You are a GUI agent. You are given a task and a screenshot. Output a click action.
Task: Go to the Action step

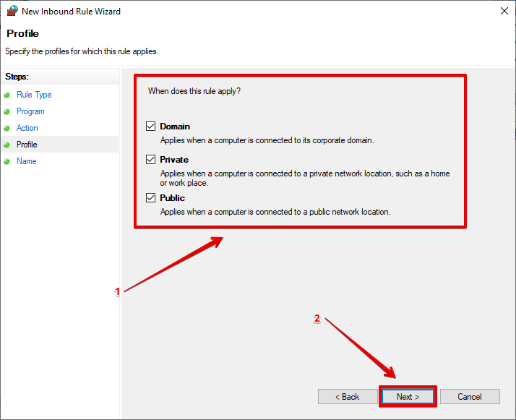pyautogui.click(x=27, y=128)
